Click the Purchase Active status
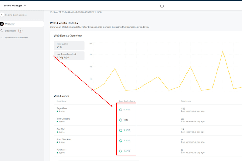 tap(60, 153)
